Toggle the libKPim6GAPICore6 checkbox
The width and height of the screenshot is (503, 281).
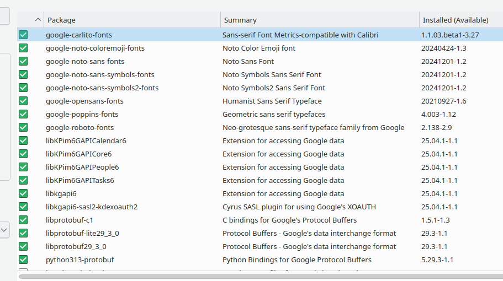(23, 154)
